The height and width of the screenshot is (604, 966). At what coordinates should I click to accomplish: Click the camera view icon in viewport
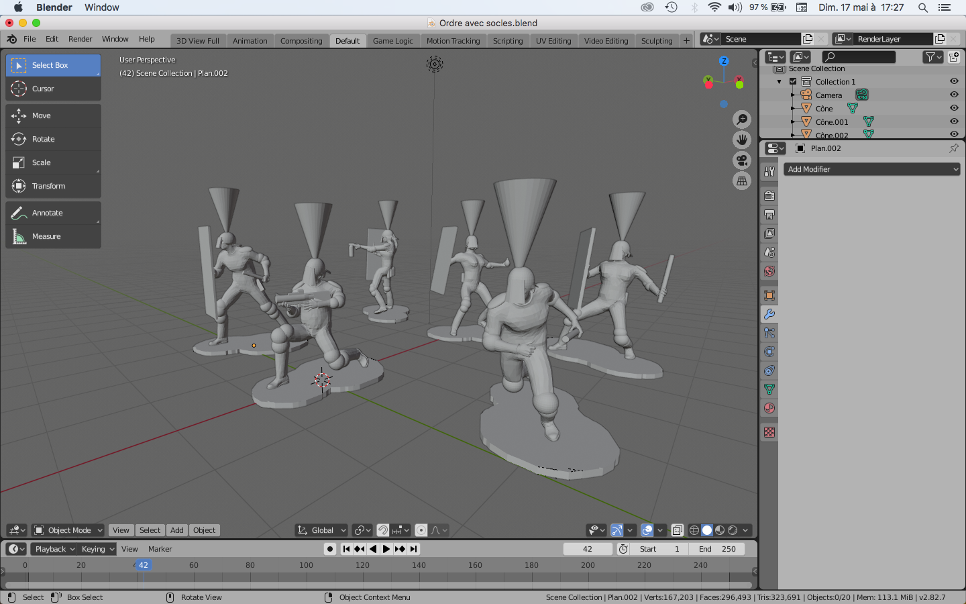pyautogui.click(x=742, y=160)
